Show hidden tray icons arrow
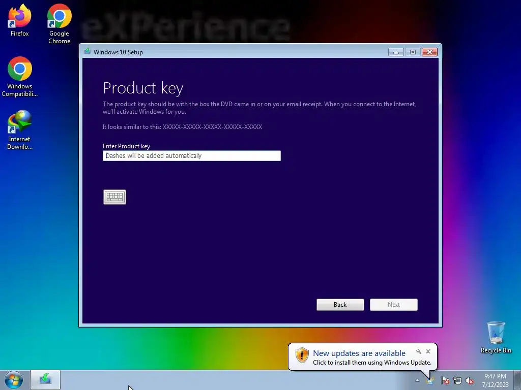Screen dimensions: 521x390 pos(417,380)
